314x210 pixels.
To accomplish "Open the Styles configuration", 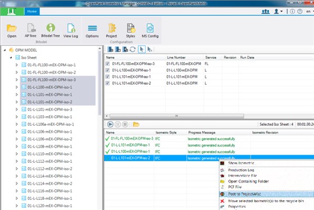I will pos(131,30).
